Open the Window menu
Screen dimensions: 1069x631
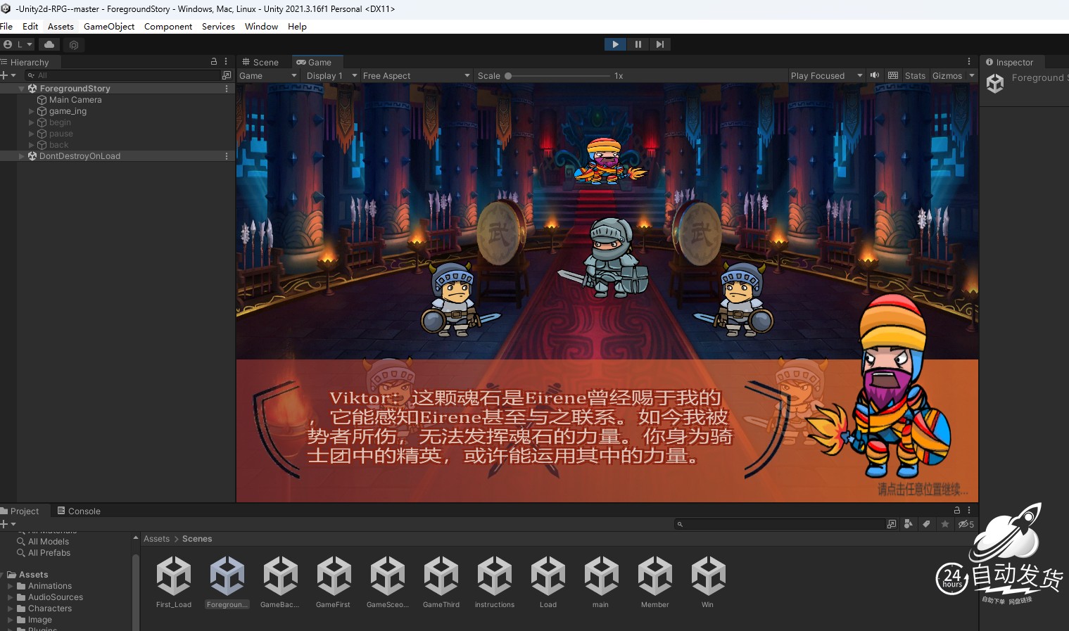click(x=261, y=27)
